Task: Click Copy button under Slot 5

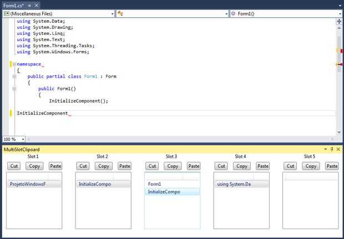Action: point(311,166)
